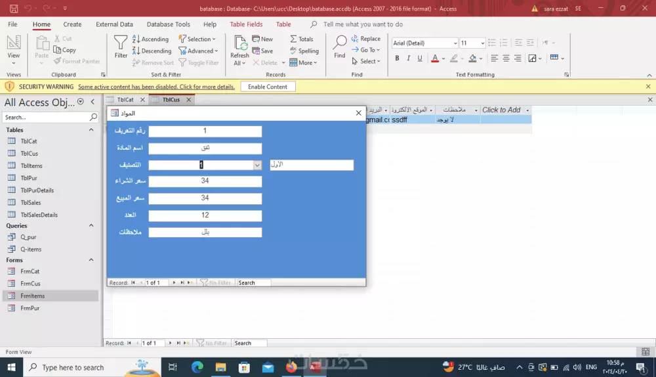Viewport: 656px width, 377px height.
Task: Apply Underline text formatting
Action: coord(420,58)
